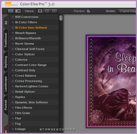Select the Flux filter
137x134 pixels.
click(34, 118)
